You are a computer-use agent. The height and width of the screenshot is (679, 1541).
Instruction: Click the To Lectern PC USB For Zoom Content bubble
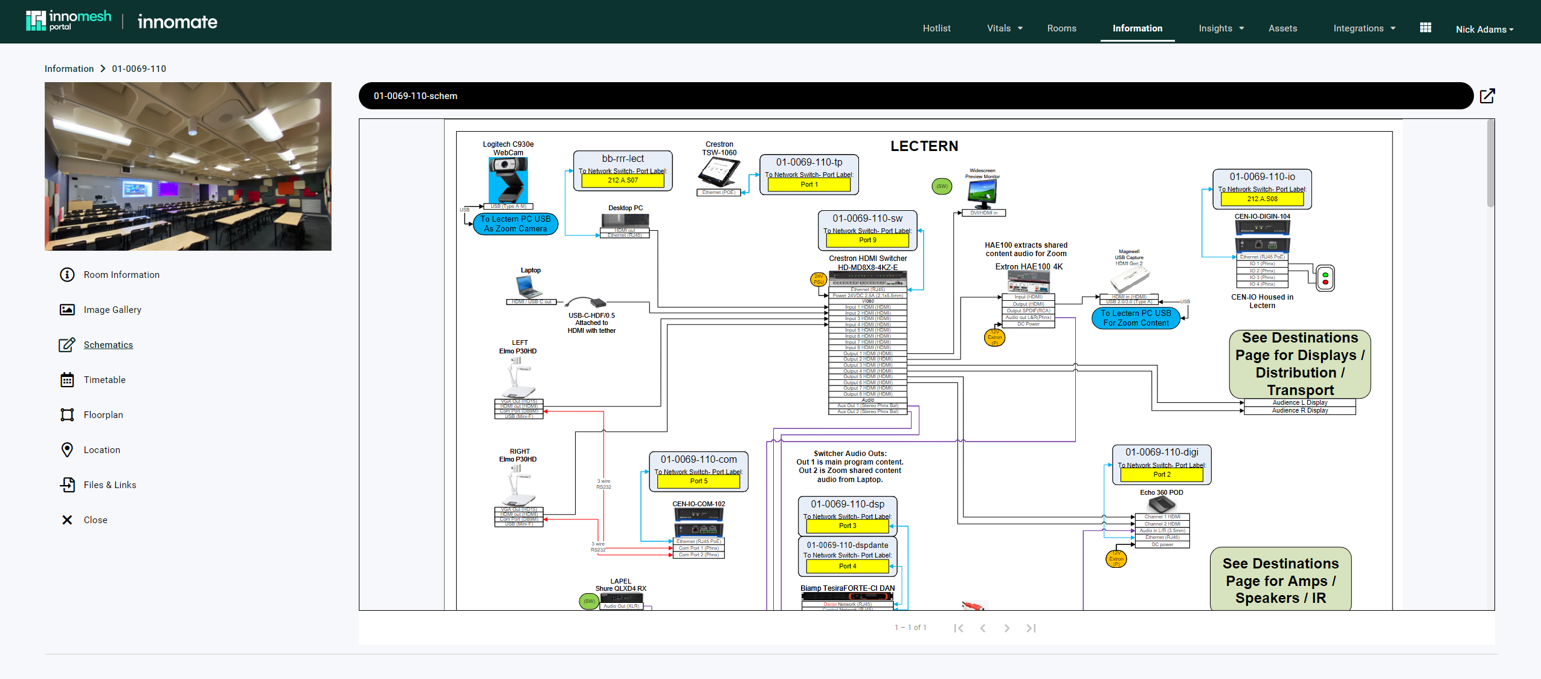click(x=1136, y=318)
